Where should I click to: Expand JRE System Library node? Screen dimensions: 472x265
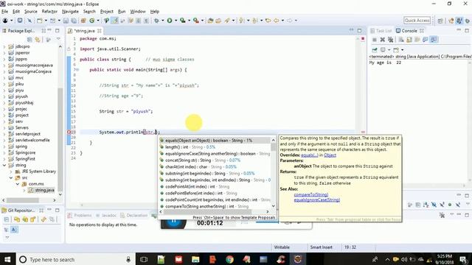click(x=11, y=172)
